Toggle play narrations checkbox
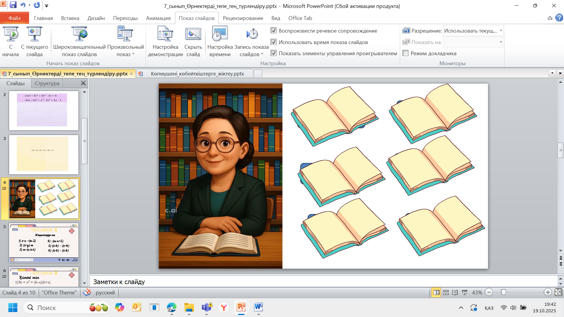This screenshot has height=317, width=564. coord(274,31)
